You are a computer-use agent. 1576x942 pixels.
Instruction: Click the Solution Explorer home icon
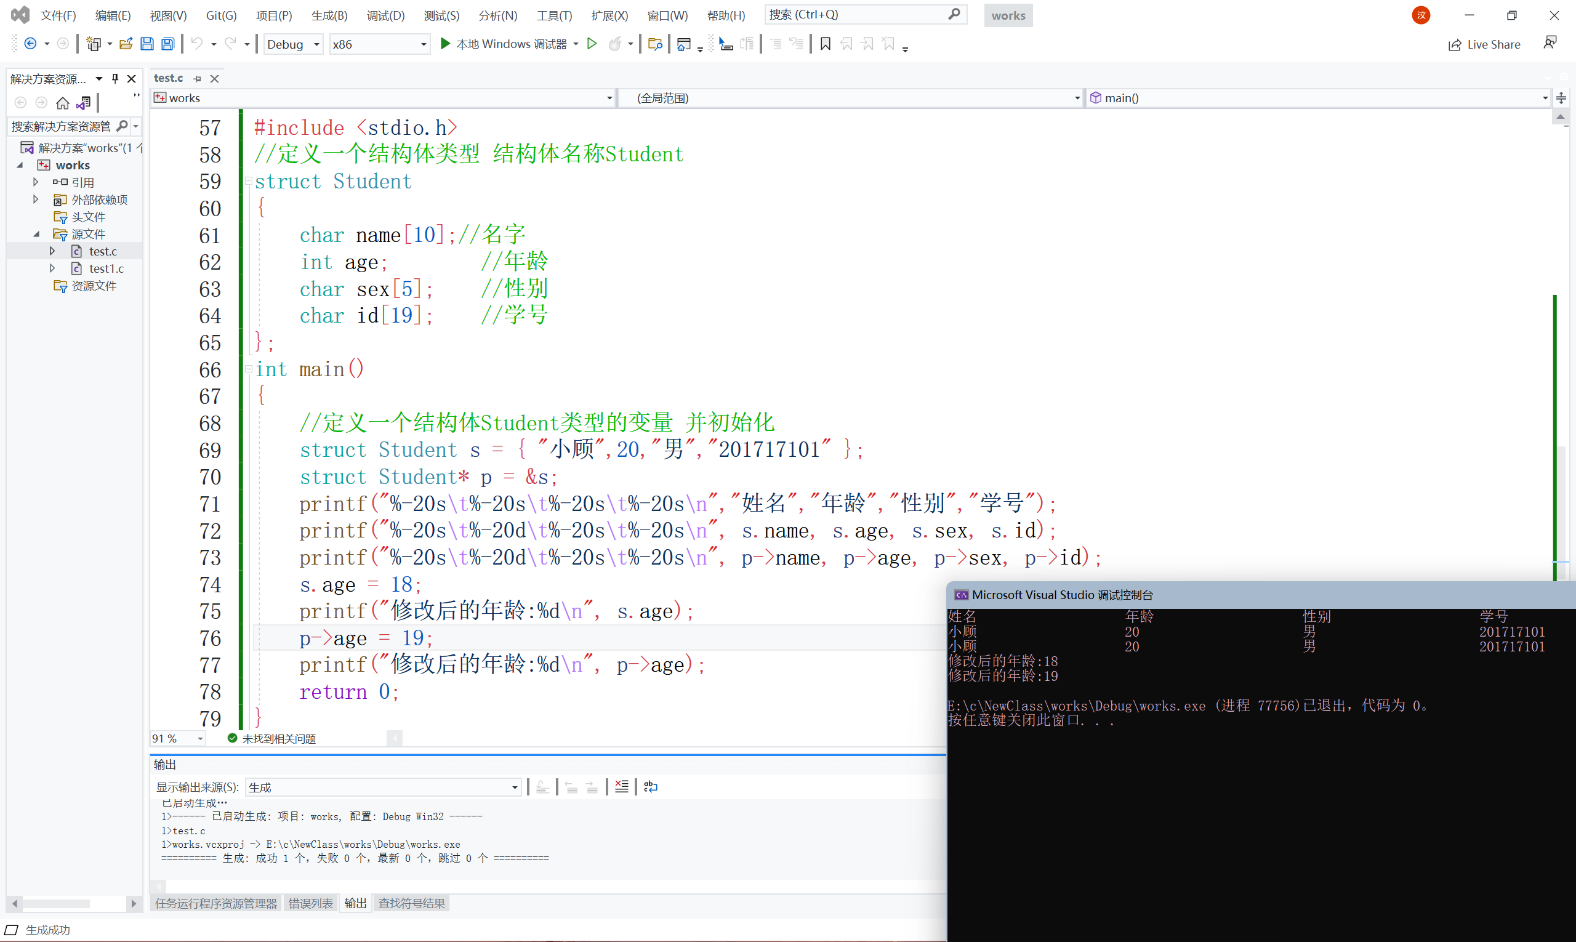[x=62, y=102]
